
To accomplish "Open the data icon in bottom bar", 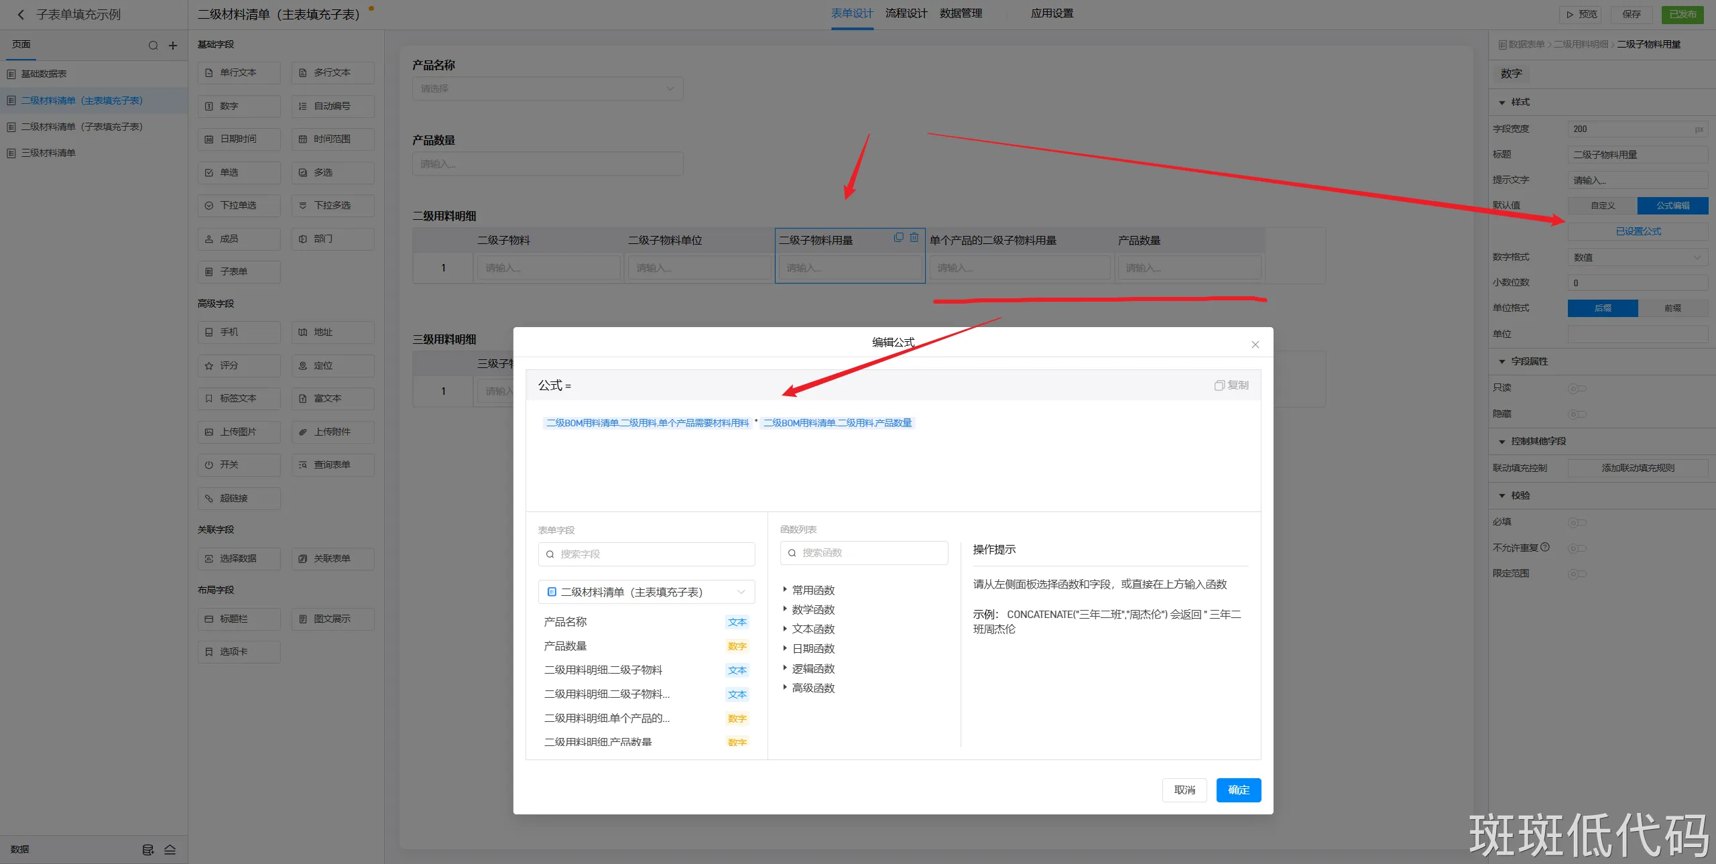I will 148,849.
